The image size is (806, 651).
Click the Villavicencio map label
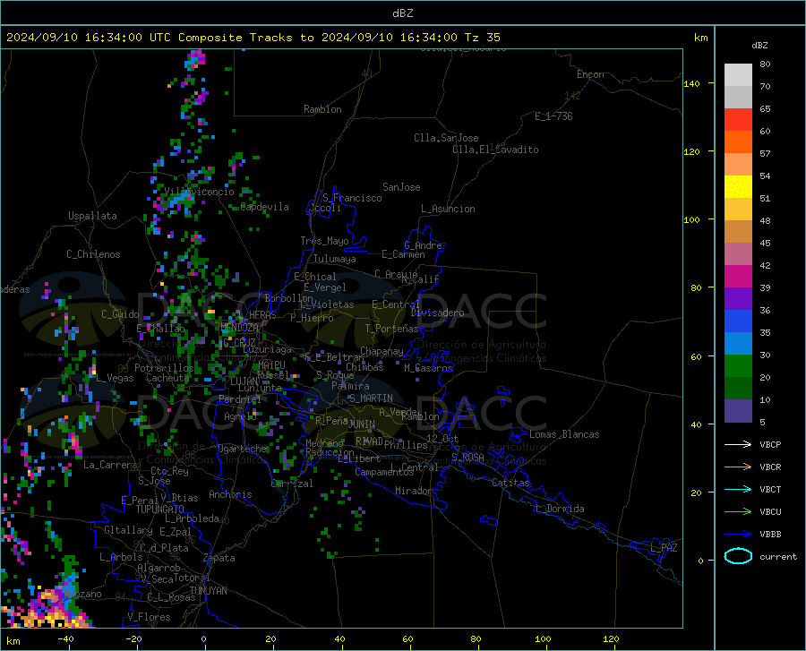[x=200, y=192]
